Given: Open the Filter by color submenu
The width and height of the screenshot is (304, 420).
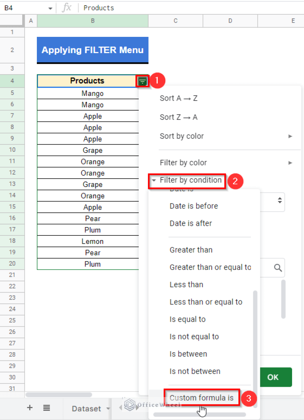Looking at the screenshot, I should [183, 162].
